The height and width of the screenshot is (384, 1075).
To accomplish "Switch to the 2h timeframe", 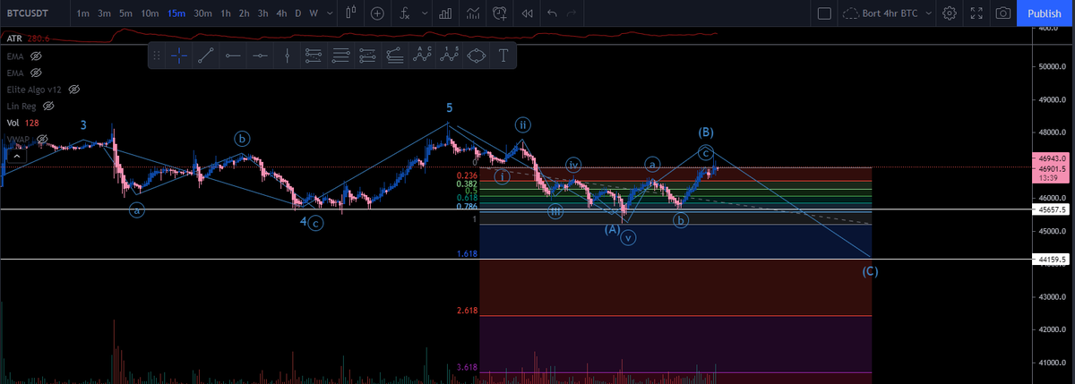I will tap(244, 13).
